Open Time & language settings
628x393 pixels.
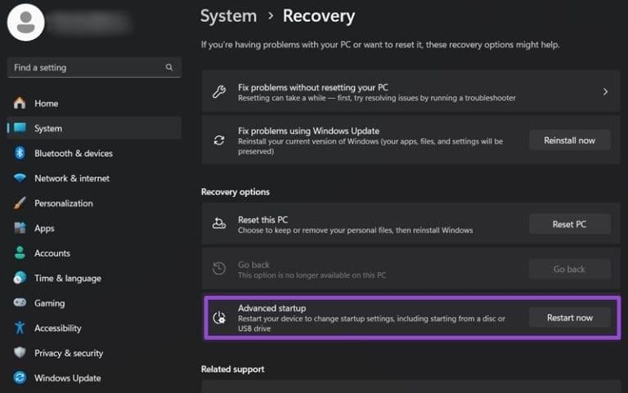(x=94, y=278)
